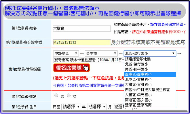Choose 豐原區-豐原高商 from the list
The height and width of the screenshot is (114, 190).
coord(150,105)
